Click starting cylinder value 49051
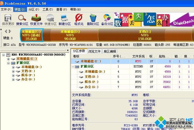The image size is (194, 130). (167, 87)
